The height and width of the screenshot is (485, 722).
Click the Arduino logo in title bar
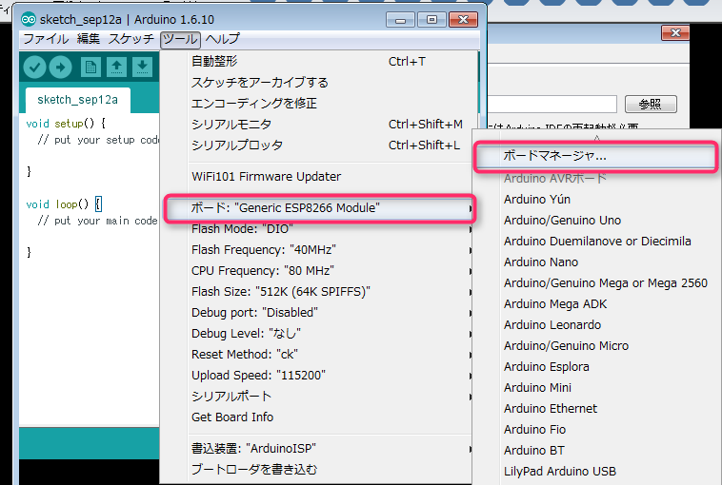pyautogui.click(x=29, y=20)
